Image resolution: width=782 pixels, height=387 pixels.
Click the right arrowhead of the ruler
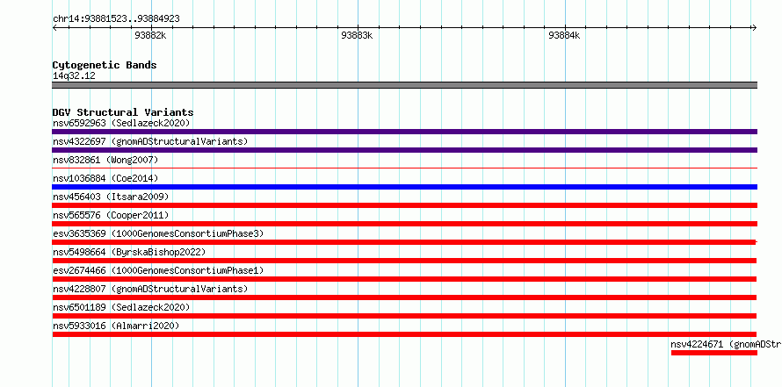pos(755,28)
